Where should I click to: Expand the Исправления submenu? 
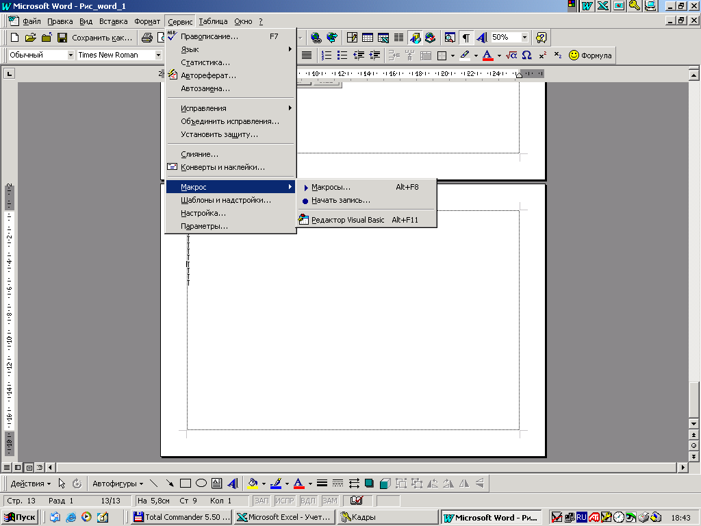(x=230, y=108)
